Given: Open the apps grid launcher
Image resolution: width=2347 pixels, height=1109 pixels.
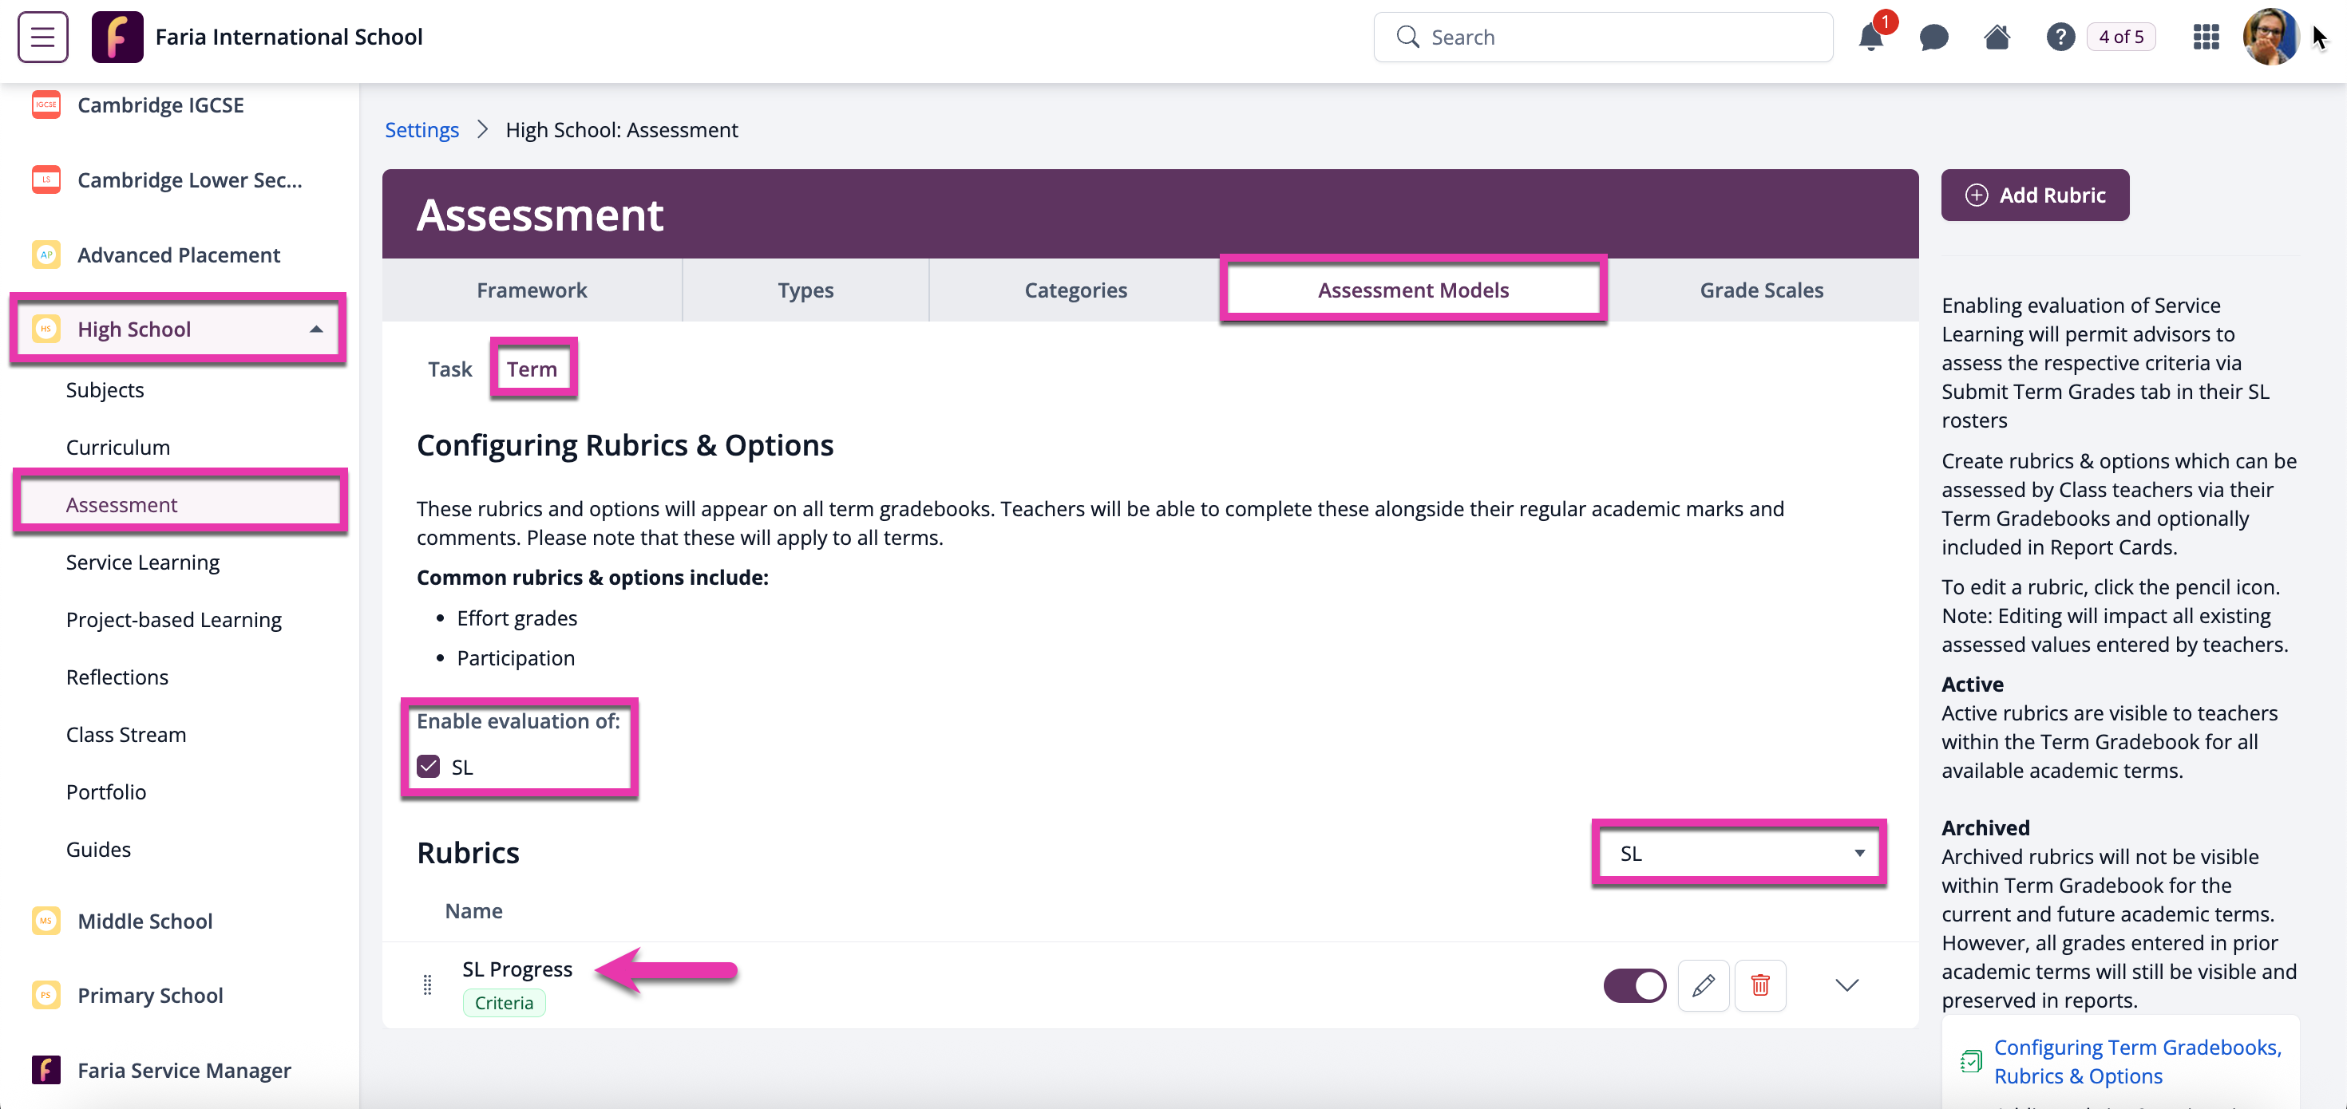Looking at the screenshot, I should tap(2206, 37).
